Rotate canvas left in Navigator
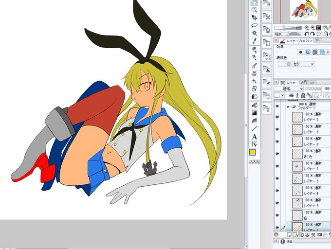This screenshot has width=331, height=249. point(307,34)
